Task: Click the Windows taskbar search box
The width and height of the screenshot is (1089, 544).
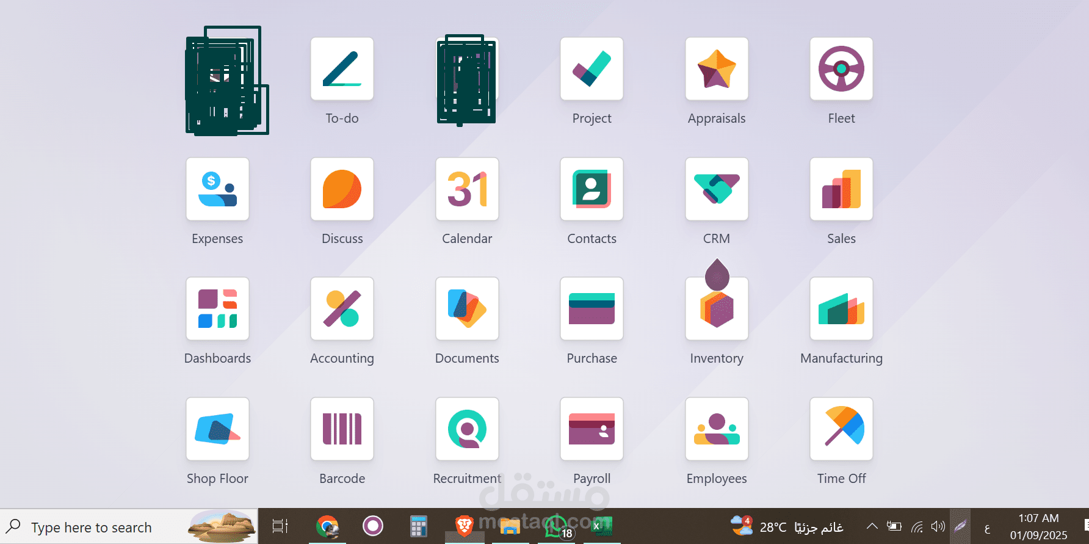Action: (x=129, y=527)
